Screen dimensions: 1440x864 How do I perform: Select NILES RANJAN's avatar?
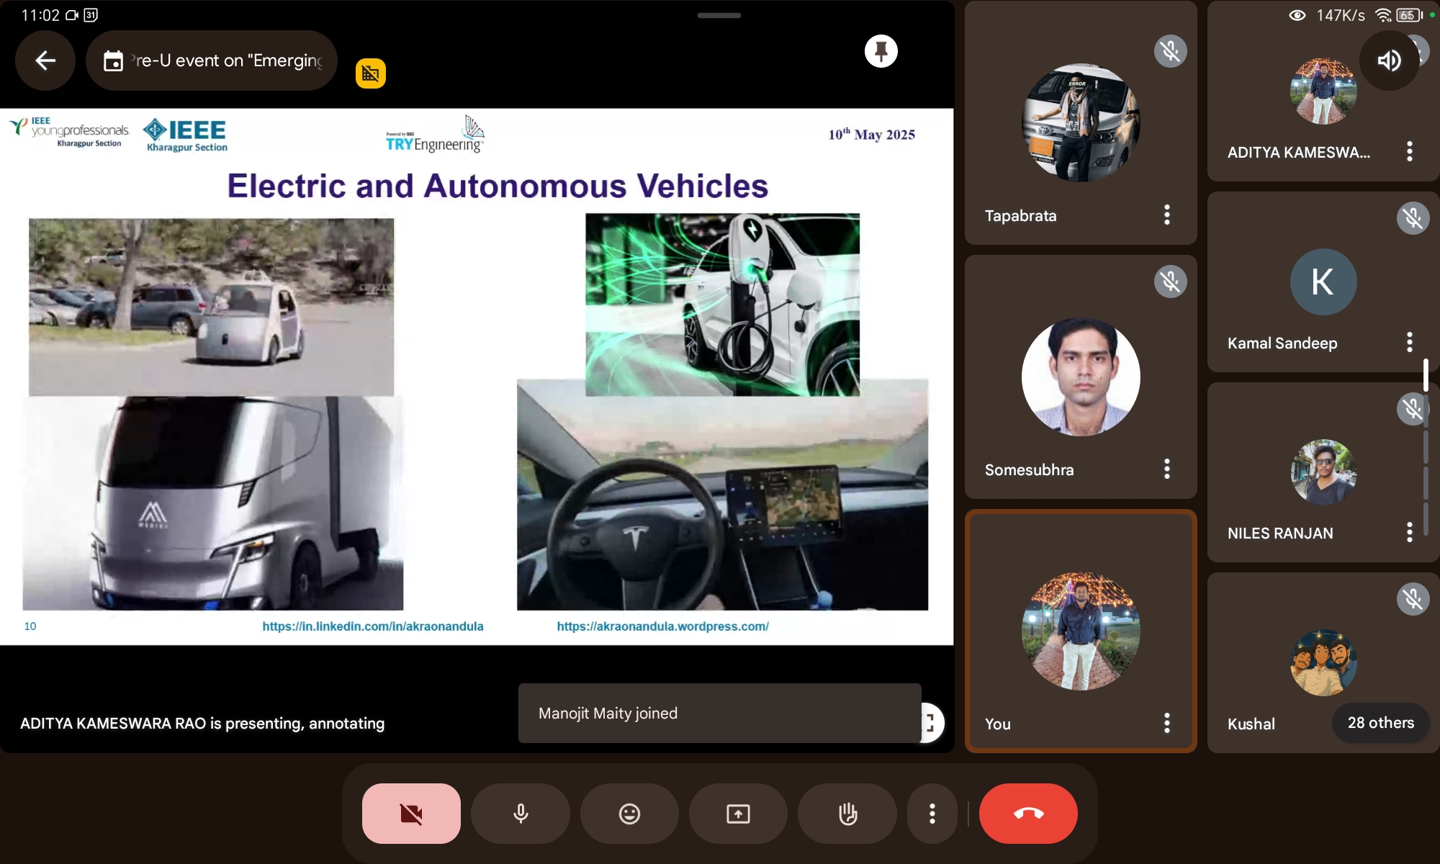[x=1323, y=472]
